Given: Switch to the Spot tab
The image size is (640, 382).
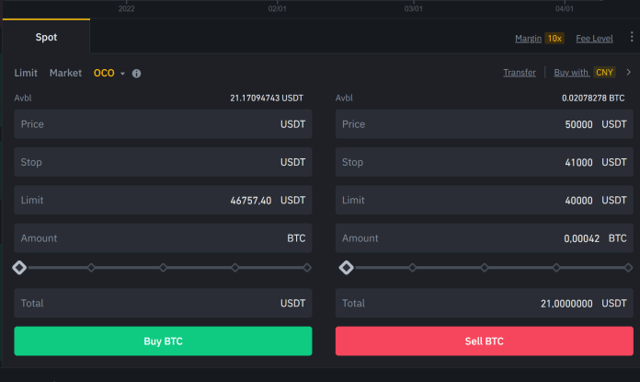Looking at the screenshot, I should [46, 38].
